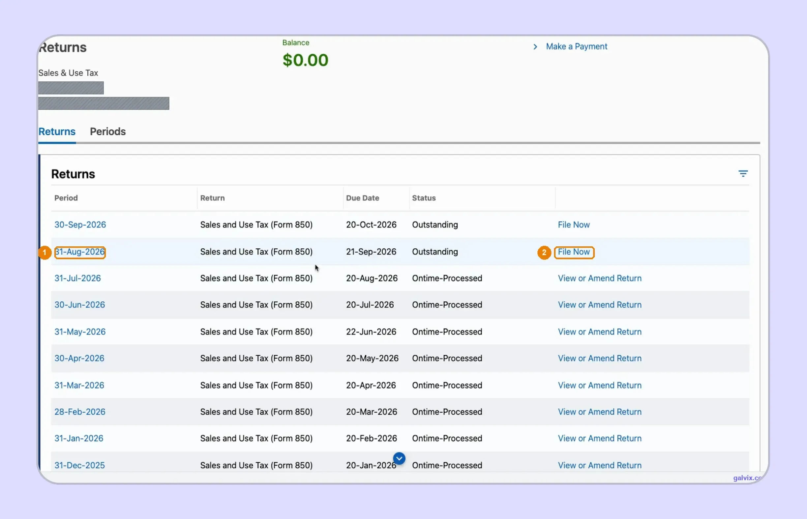View or amend the 30-Apr-2026 return
The width and height of the screenshot is (807, 519).
click(x=600, y=358)
